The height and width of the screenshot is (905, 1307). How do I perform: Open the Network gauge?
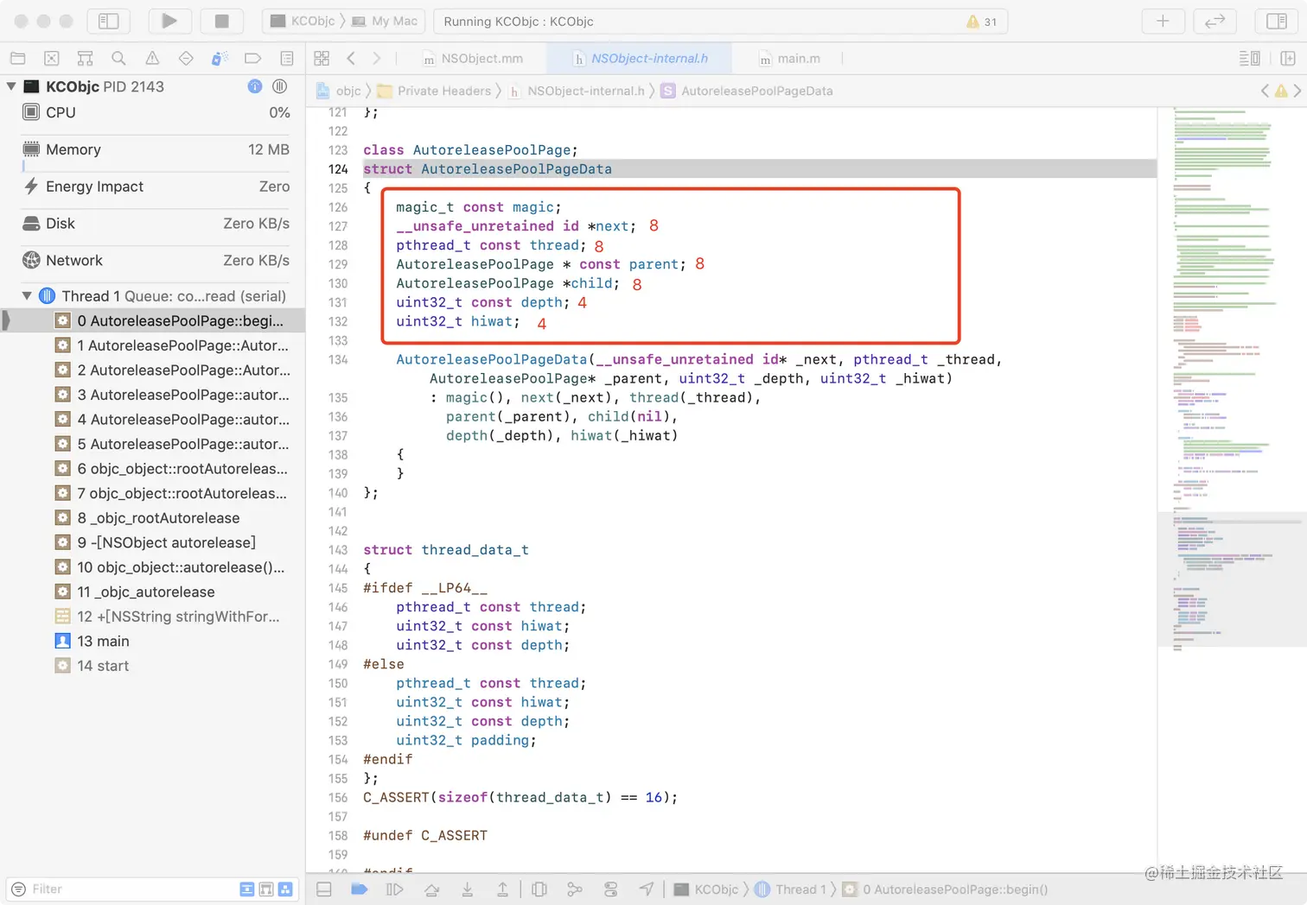tap(156, 261)
